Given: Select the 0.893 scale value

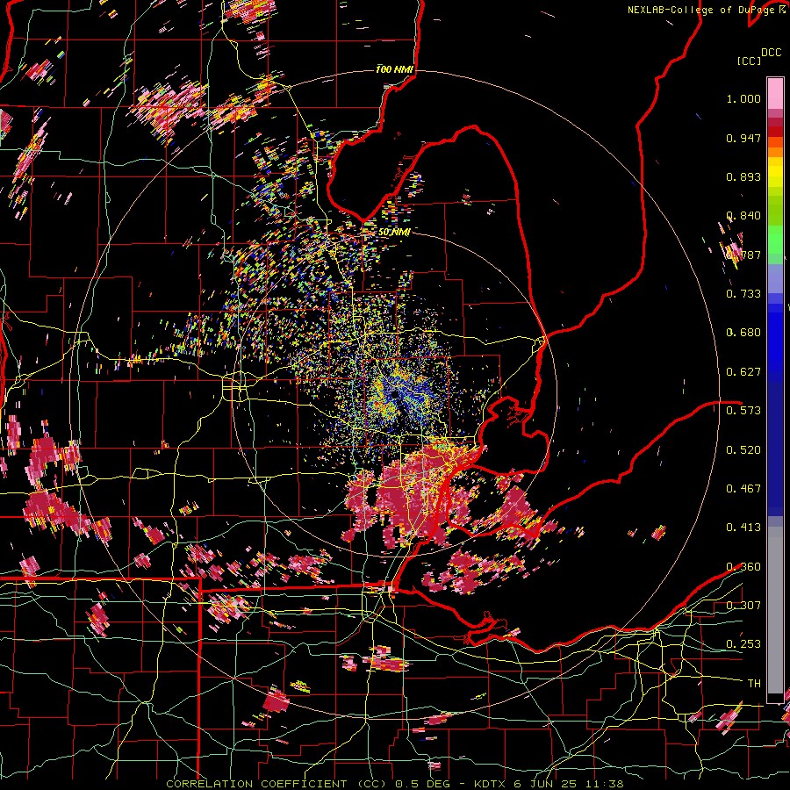Looking at the screenshot, I should pos(743,176).
